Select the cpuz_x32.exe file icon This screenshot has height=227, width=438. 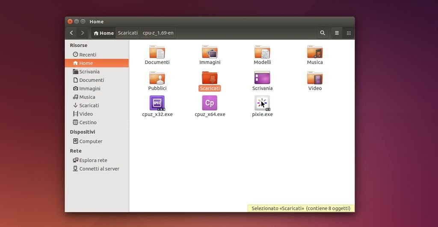157,103
